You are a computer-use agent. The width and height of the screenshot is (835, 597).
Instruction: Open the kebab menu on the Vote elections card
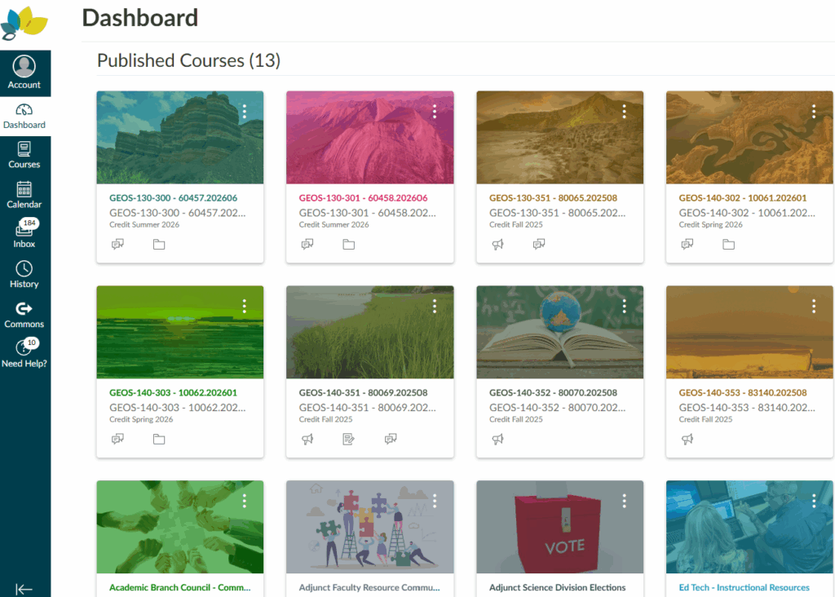point(624,501)
